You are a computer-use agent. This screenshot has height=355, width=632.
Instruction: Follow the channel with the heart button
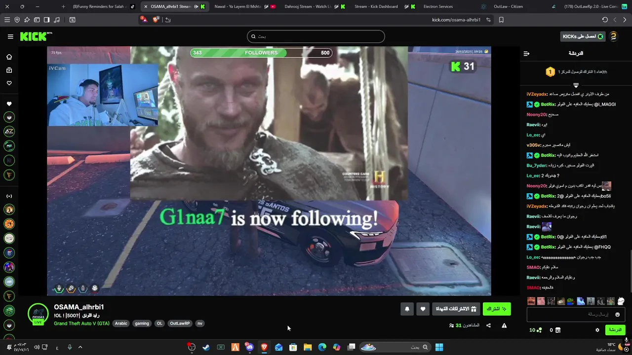[x=423, y=309]
